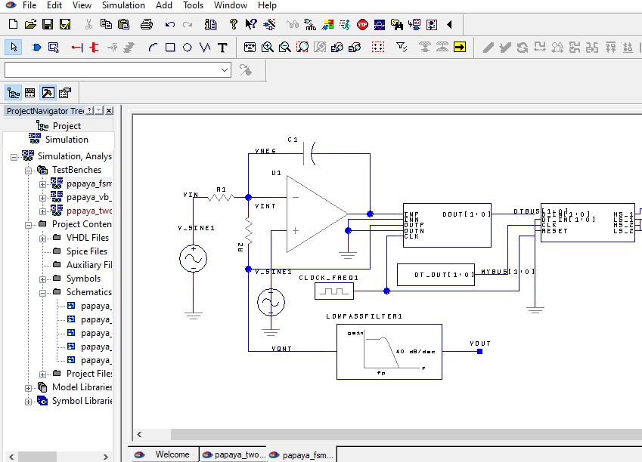Expand the papaya_fsm testbench node
This screenshot has height=462, width=642.
tap(42, 184)
